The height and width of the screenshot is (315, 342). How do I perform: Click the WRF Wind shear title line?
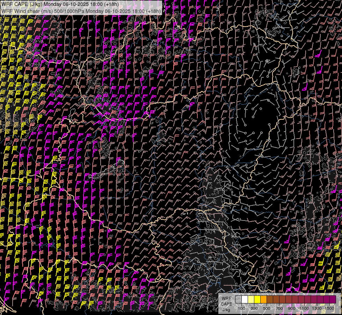(x=81, y=11)
